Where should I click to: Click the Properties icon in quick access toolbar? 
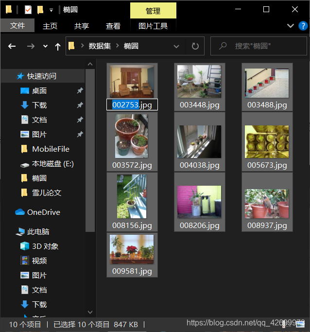click(28, 10)
